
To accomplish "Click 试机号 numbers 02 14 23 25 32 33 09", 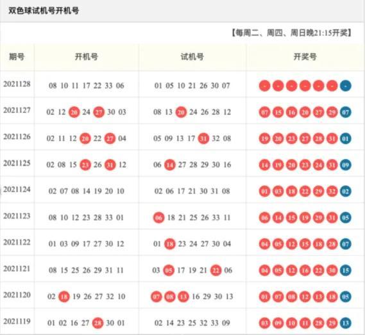I will click(x=192, y=323).
